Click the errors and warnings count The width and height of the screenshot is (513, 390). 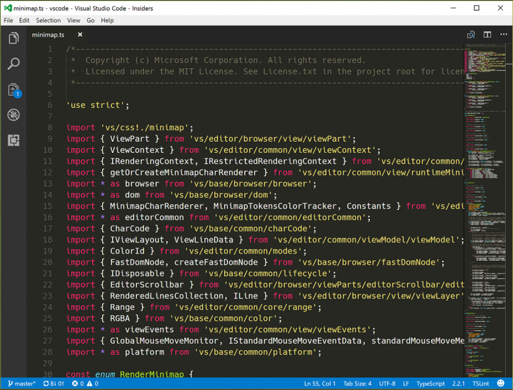point(85,384)
